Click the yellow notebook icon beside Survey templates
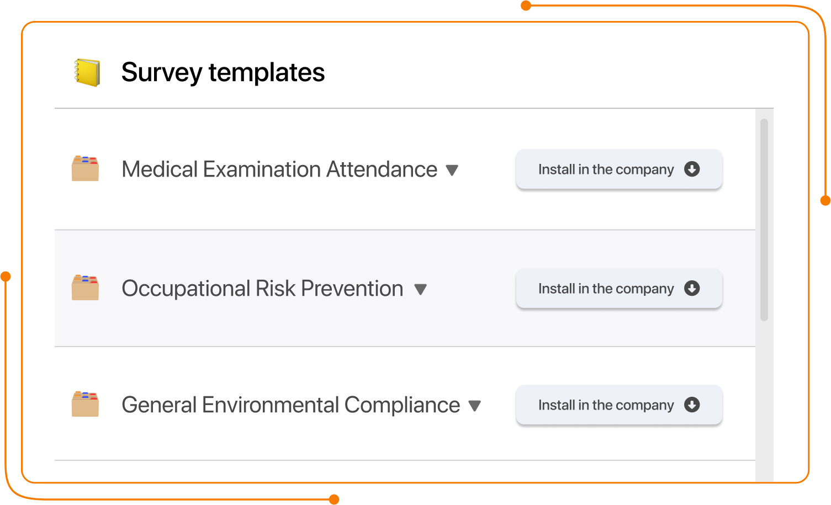 pos(87,72)
